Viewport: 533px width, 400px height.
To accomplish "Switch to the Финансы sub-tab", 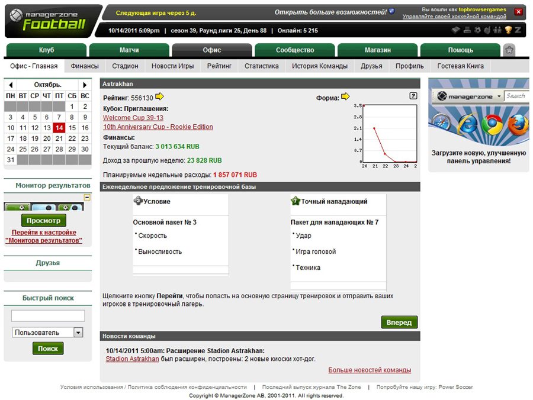I will [85, 66].
